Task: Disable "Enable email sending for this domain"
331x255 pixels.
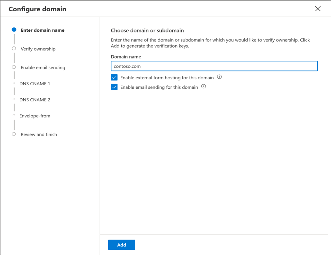Action: click(x=114, y=87)
